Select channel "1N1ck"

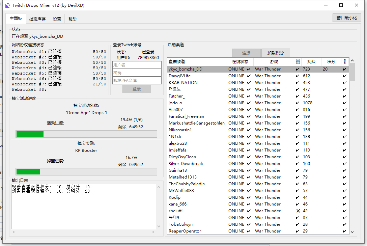coord(258,137)
